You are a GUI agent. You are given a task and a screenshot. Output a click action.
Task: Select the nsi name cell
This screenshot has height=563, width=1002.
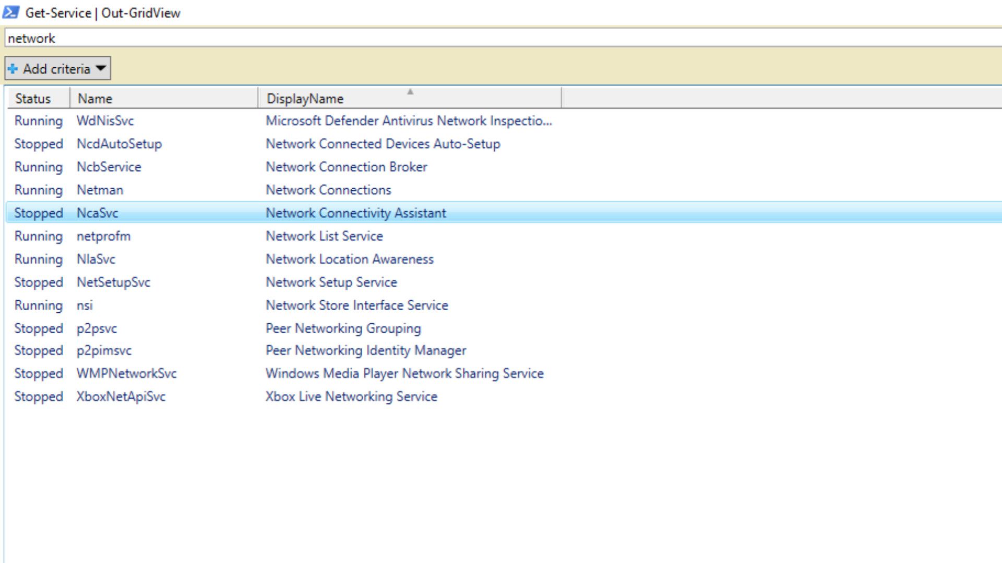pyautogui.click(x=85, y=305)
